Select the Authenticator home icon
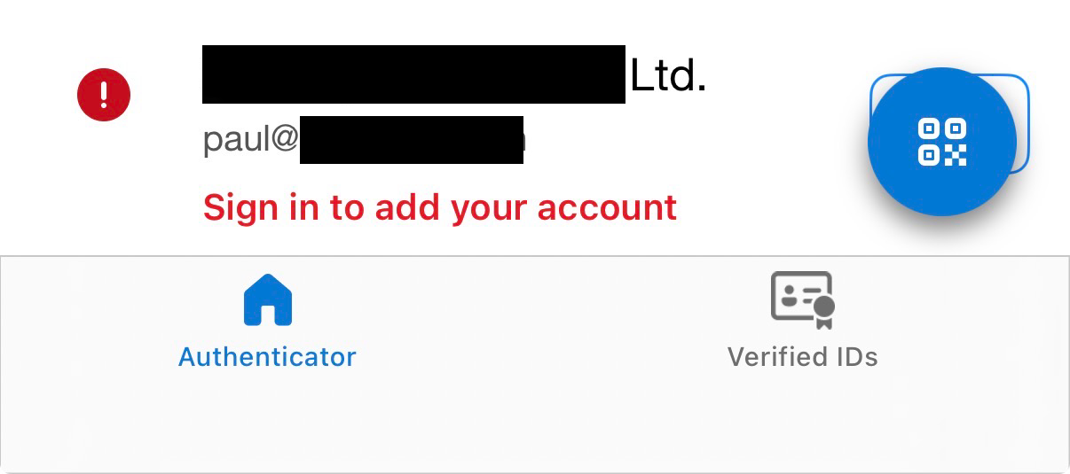This screenshot has width=1070, height=474. point(267,299)
